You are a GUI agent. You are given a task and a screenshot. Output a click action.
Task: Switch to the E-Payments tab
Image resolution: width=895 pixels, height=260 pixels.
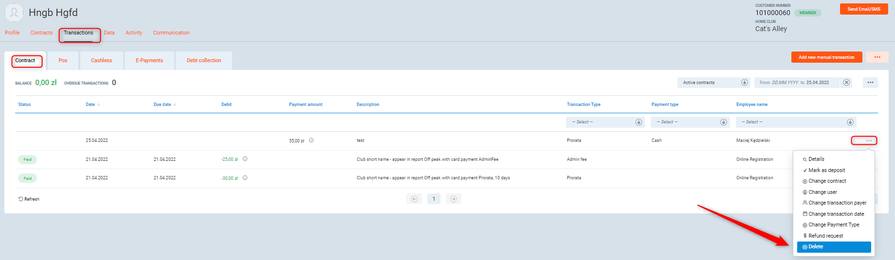149,61
